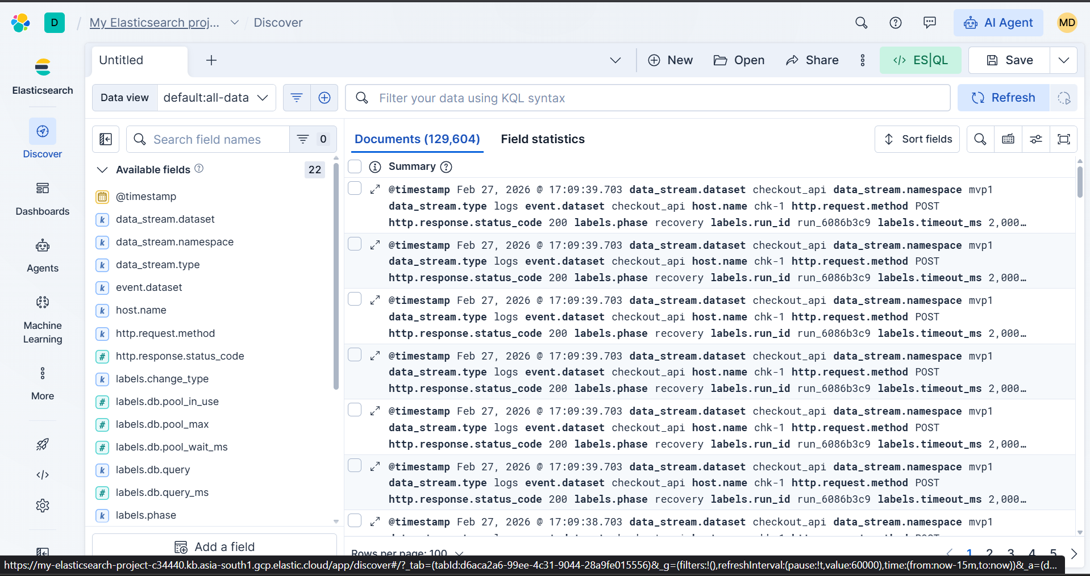Select the fourth document row checkbox
This screenshot has width=1090, height=576.
[x=355, y=354]
